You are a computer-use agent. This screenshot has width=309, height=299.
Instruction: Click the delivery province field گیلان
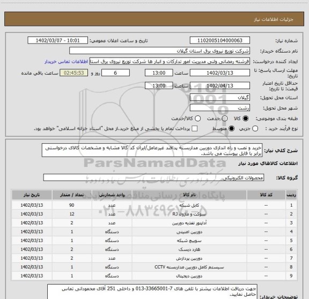pos(220,98)
